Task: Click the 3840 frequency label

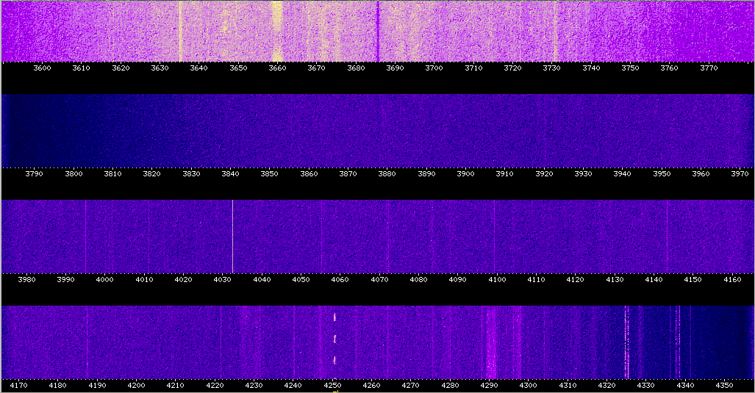Action: pos(230,174)
